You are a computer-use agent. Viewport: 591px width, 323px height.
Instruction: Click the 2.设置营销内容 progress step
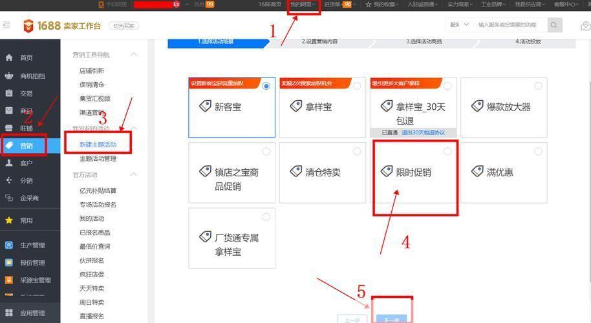(319, 41)
